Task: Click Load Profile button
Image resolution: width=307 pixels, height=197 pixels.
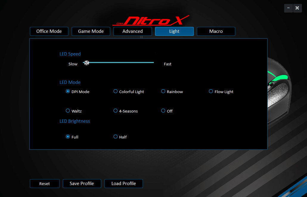Action: pos(124,184)
